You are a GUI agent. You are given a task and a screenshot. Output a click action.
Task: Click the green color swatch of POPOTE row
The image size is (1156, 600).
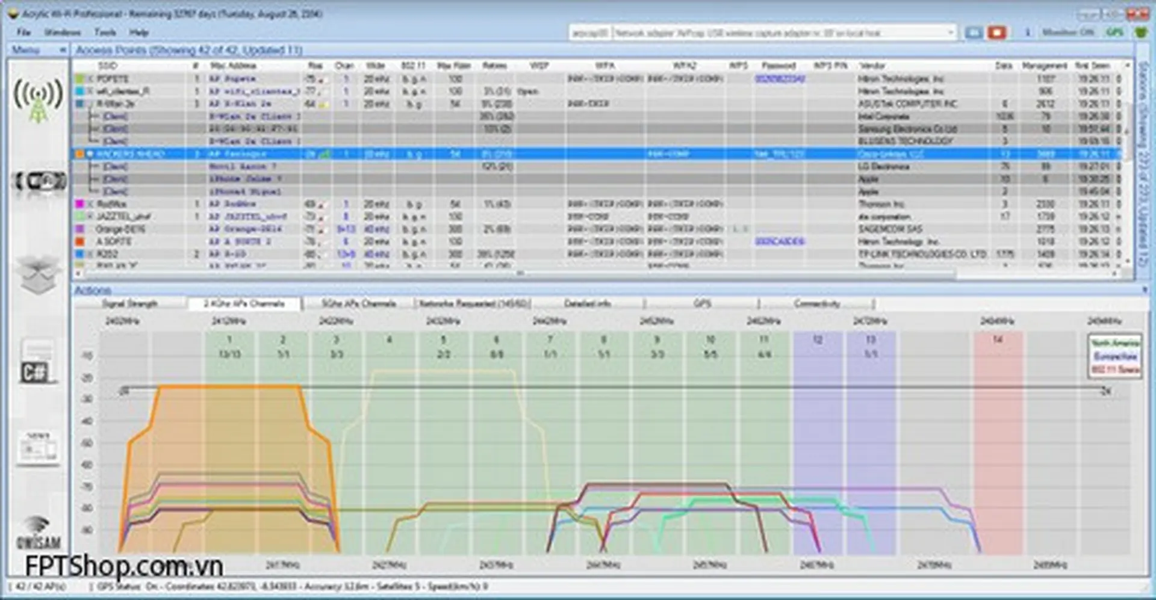pos(79,79)
